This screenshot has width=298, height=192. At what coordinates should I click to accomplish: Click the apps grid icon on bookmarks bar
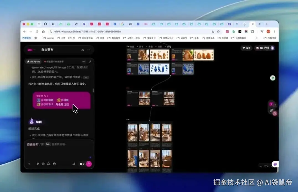point(36,38)
